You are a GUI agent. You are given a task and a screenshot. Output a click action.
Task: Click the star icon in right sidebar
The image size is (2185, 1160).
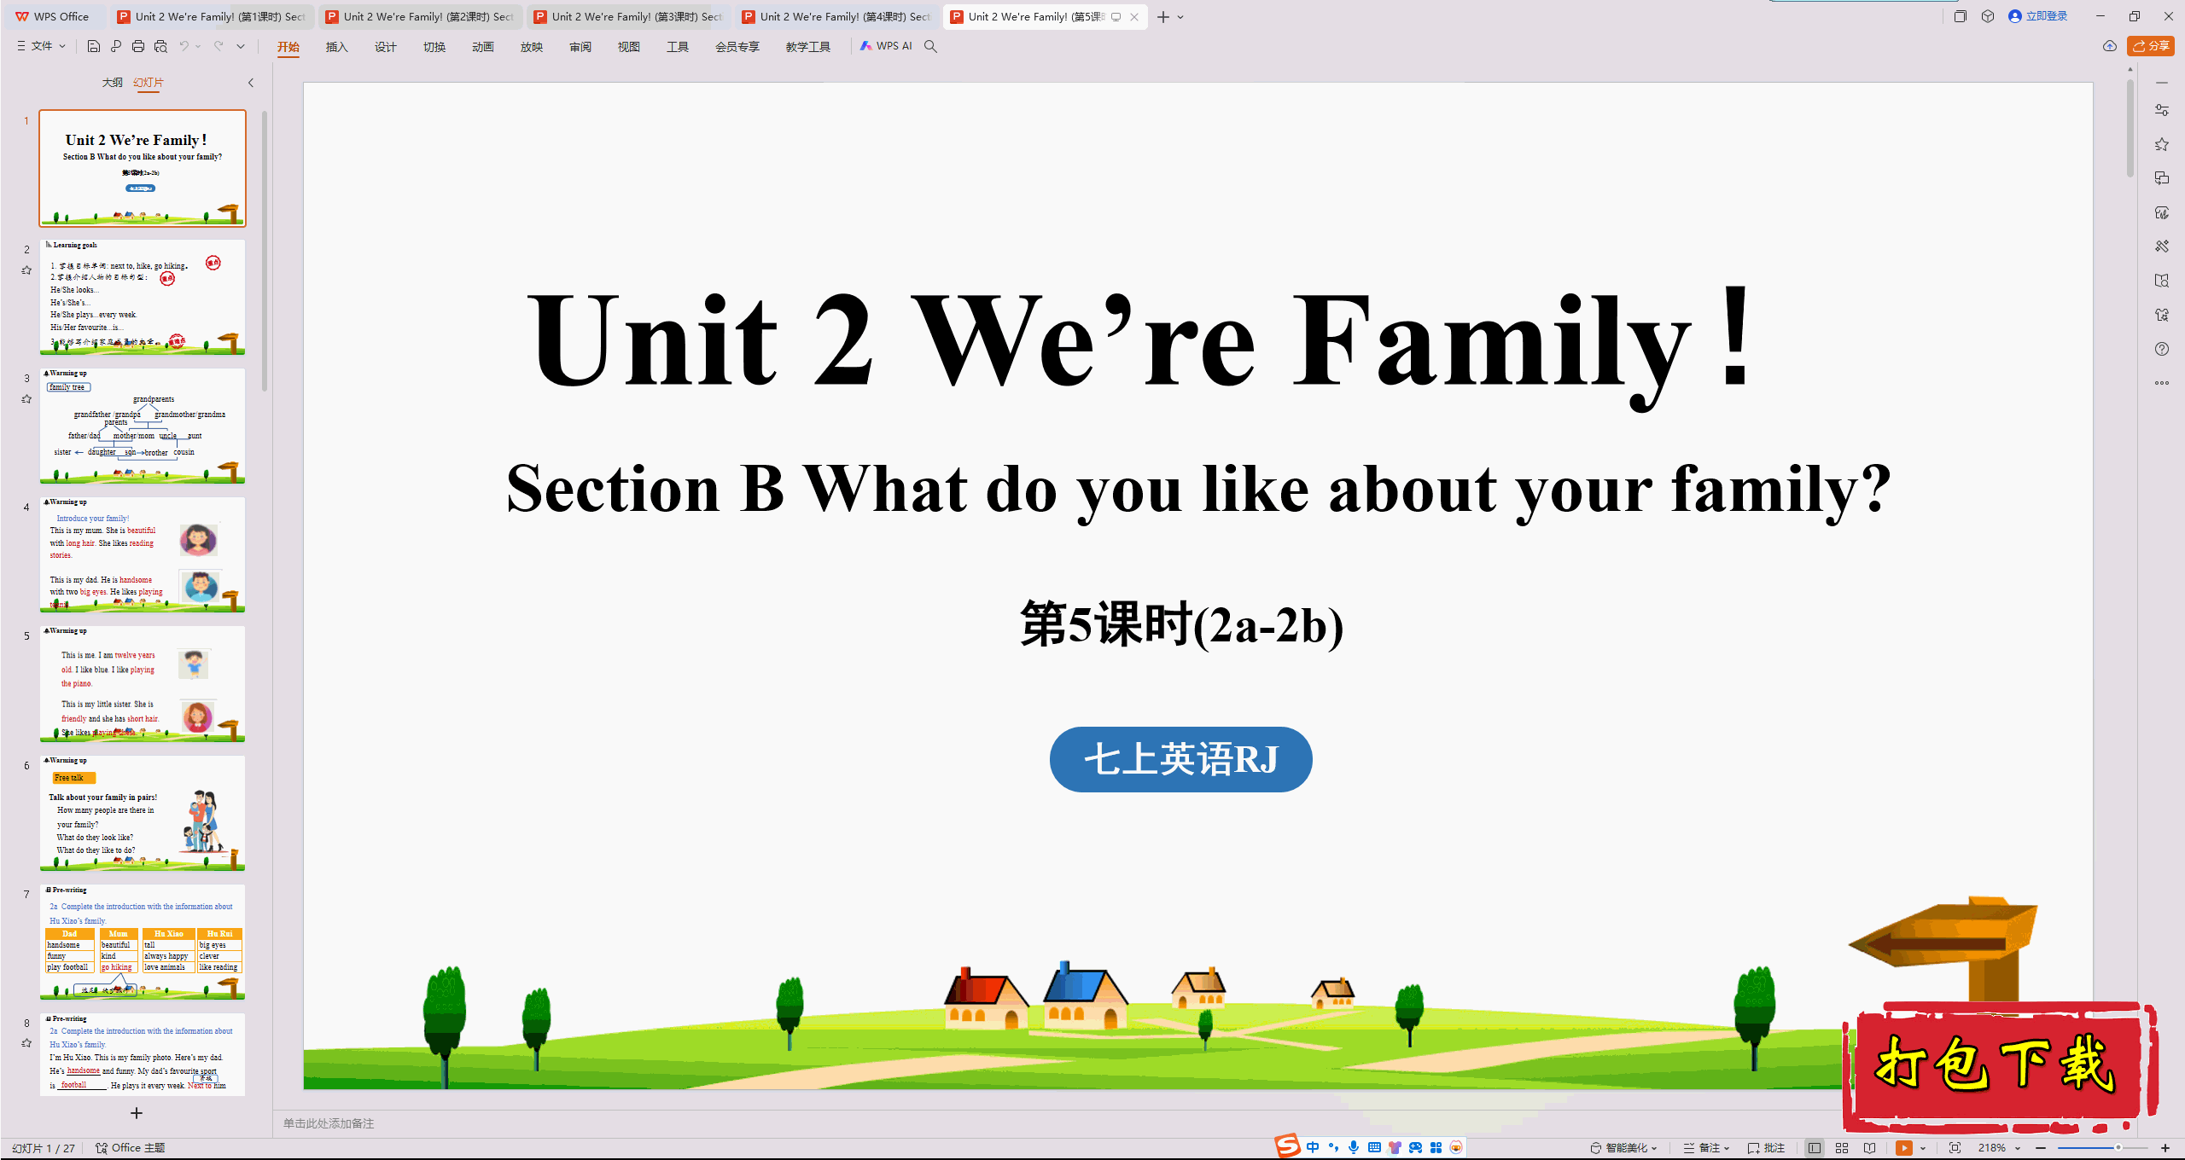(2162, 144)
